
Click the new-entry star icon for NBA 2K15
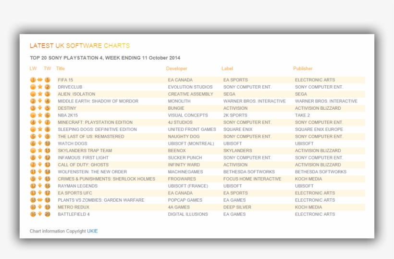coord(40,115)
